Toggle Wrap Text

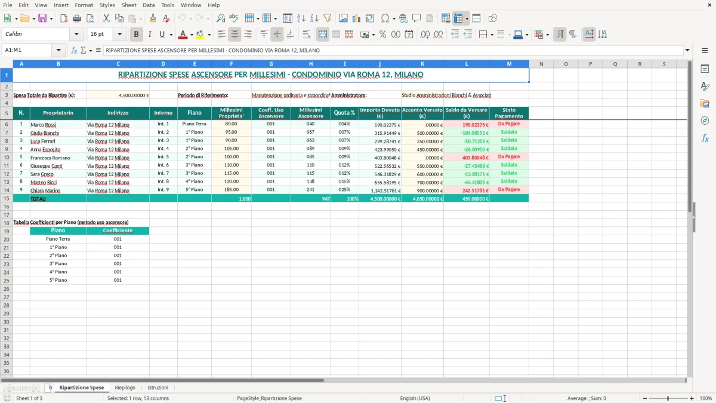click(307, 35)
